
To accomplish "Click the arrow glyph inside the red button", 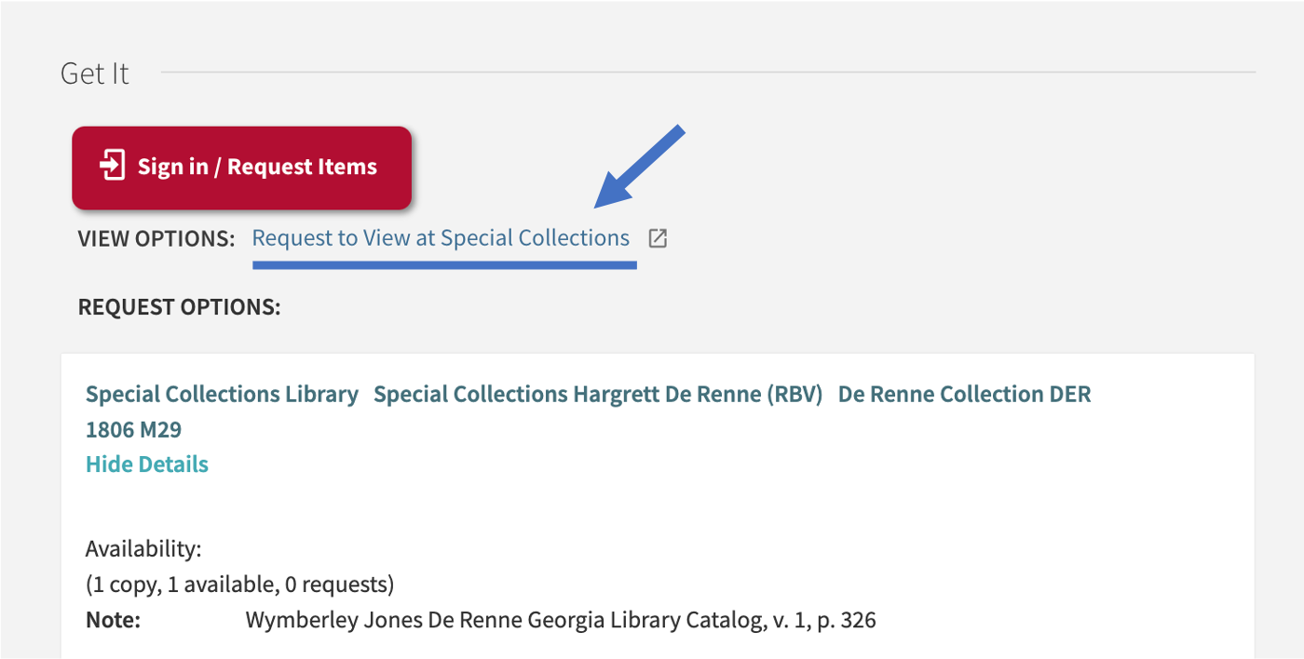I will [x=111, y=165].
